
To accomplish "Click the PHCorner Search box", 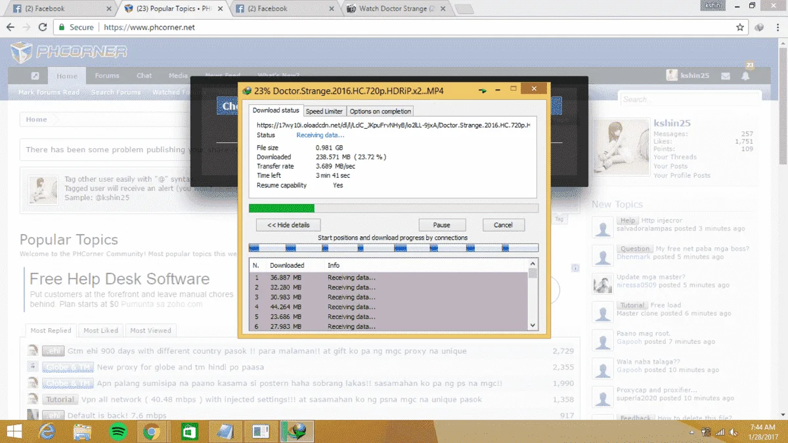I will point(691,100).
